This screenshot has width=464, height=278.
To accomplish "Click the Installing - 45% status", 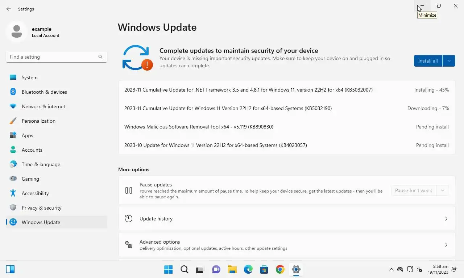I will [431, 90].
